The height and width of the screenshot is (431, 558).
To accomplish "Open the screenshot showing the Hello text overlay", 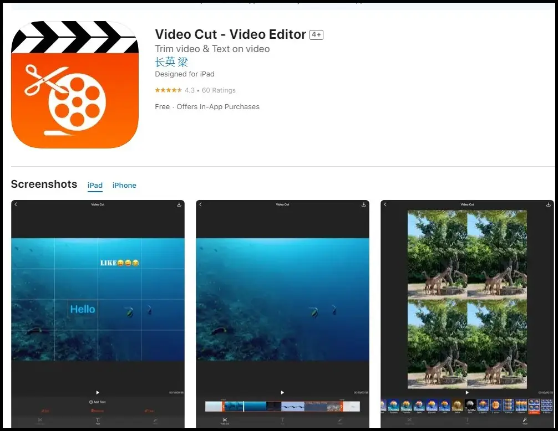I will point(98,314).
